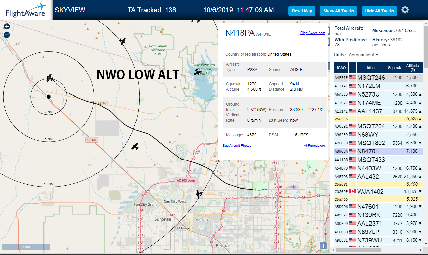
Task: Select the N139RK aircraft row
Action: [378, 215]
